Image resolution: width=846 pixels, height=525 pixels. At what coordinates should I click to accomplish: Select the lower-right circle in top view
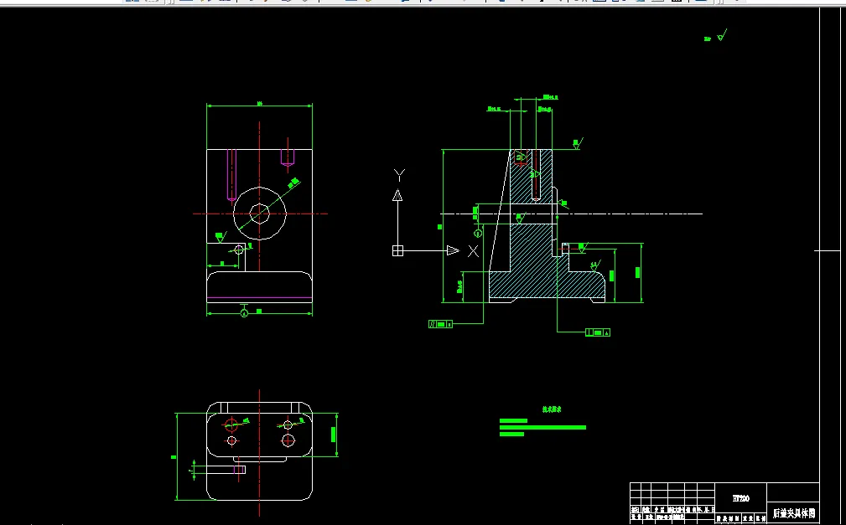288,441
